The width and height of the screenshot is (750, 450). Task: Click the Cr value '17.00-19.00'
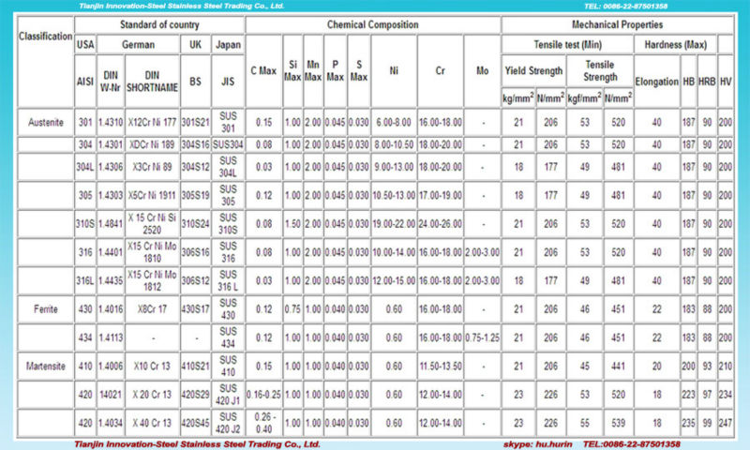click(x=441, y=196)
